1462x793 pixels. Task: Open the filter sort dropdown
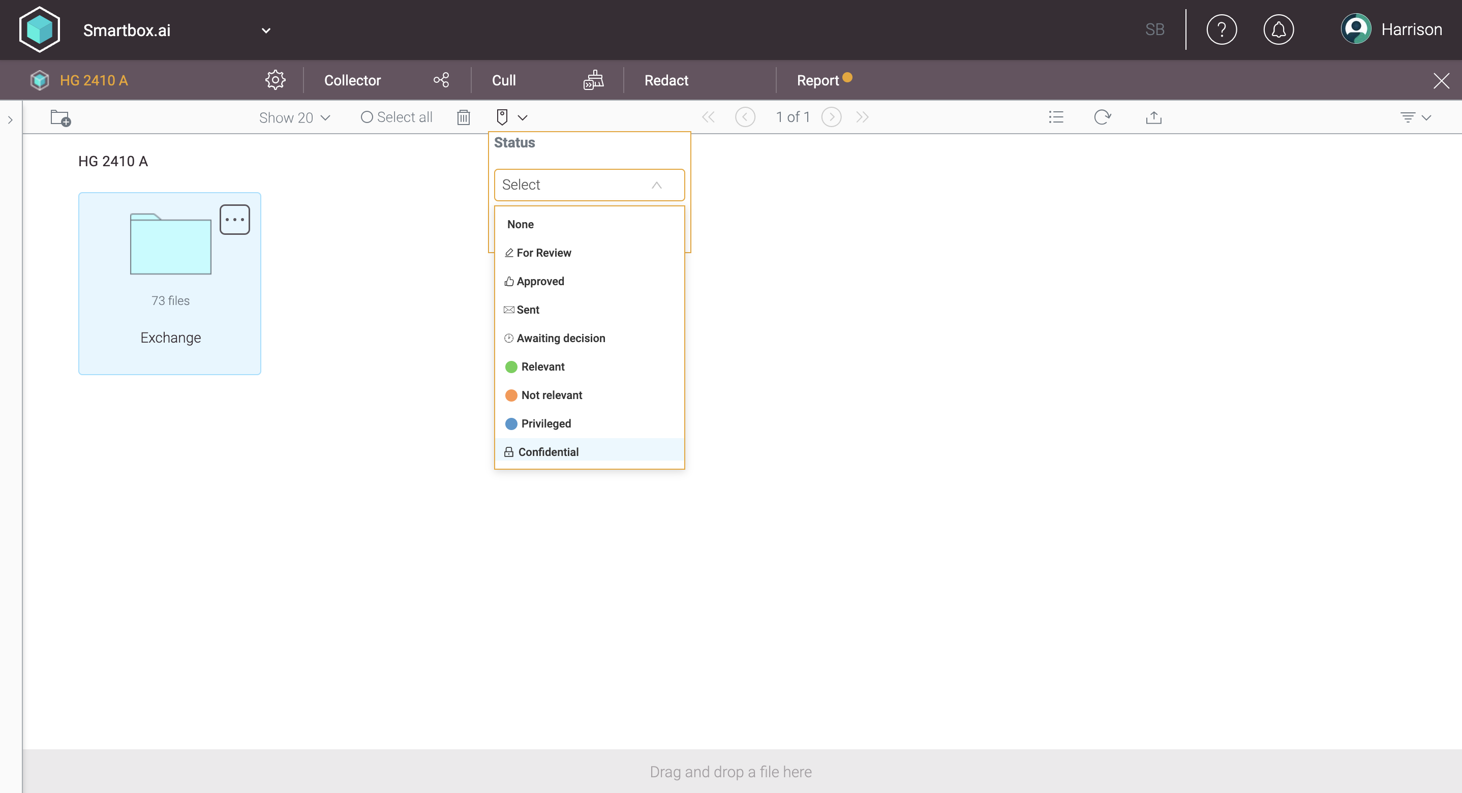[x=1415, y=117]
